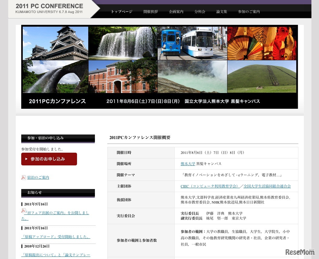Go to the 論文集 page

pyautogui.click(x=221, y=12)
